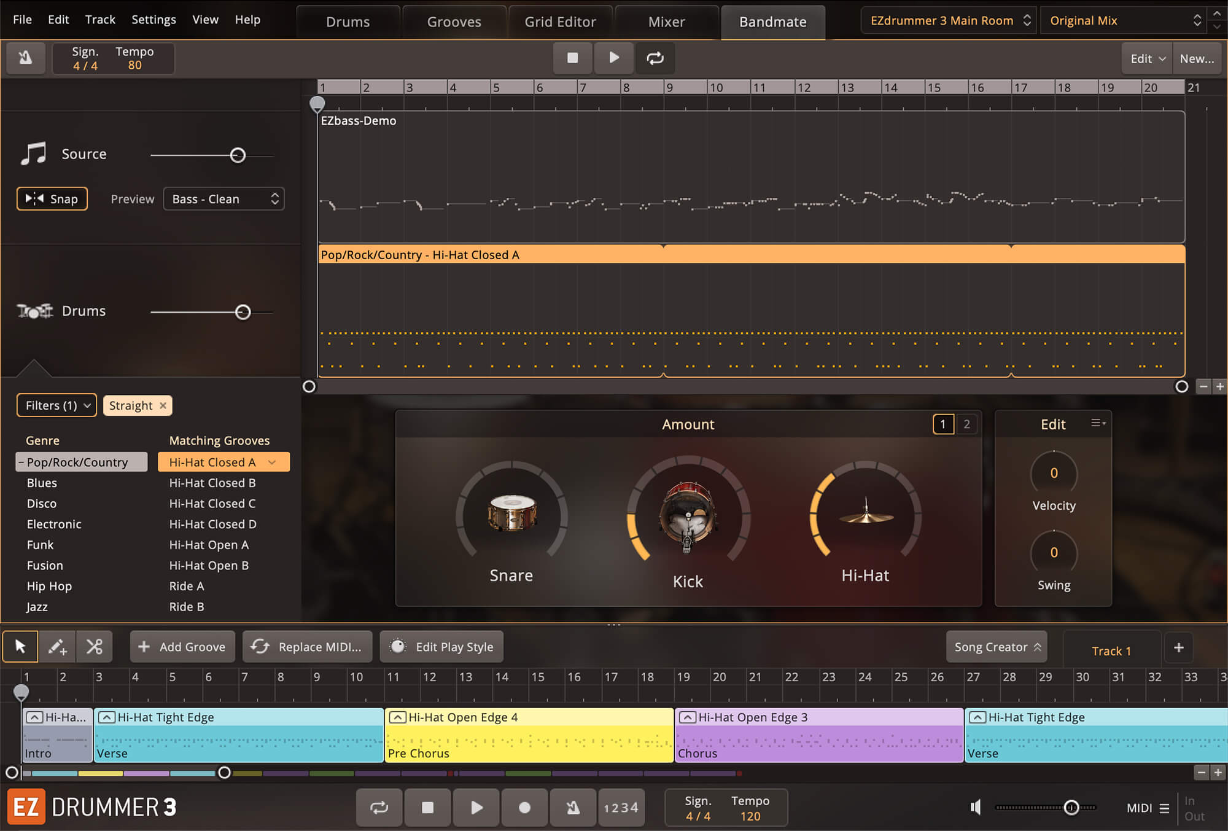Open the Settings menu

tap(153, 20)
